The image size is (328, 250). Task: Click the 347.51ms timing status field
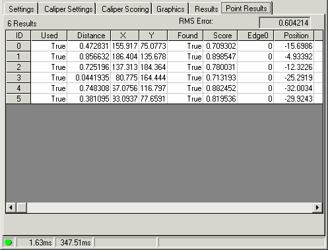[x=75, y=242]
